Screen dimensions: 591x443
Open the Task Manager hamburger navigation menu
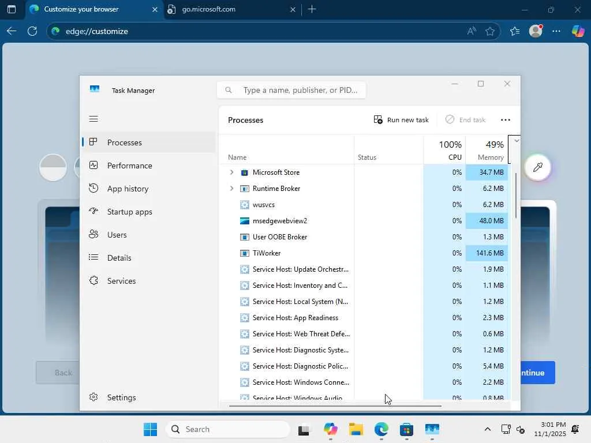point(93,119)
